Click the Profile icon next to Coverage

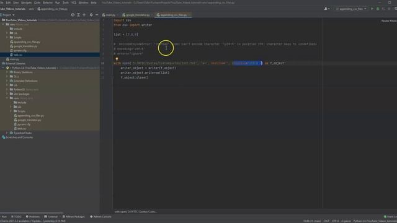click(389, 9)
